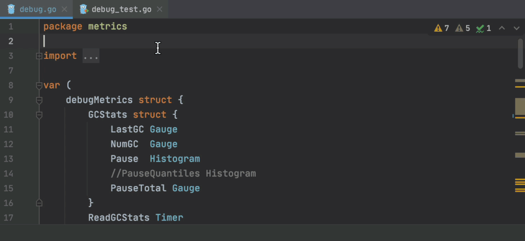Click the gopher icon on debug_test.go tab
This screenshot has height=241, width=525.
(x=83, y=9)
